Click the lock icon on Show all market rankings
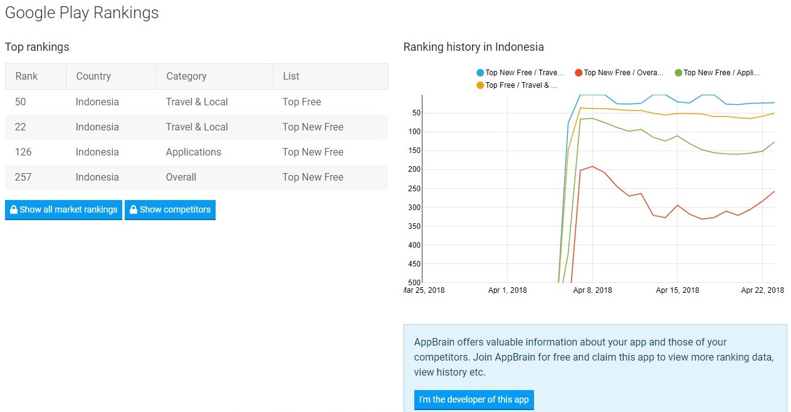 (x=13, y=209)
